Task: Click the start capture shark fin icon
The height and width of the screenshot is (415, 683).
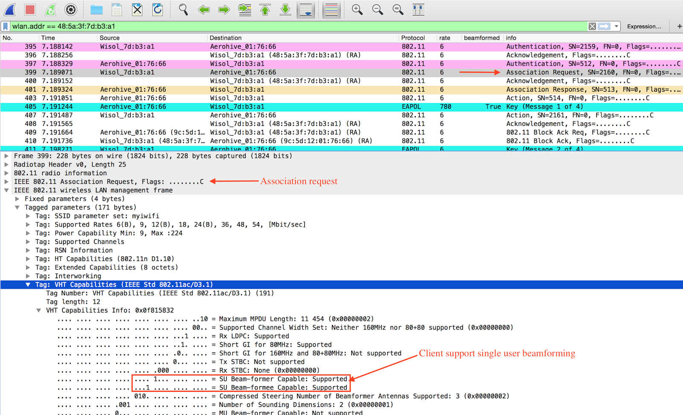Action: pos(10,9)
